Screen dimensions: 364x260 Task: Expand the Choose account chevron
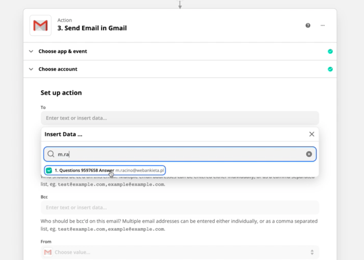[31, 69]
